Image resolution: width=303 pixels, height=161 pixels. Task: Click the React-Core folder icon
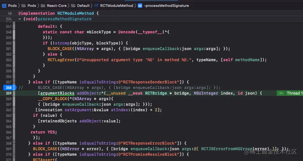(43, 6)
